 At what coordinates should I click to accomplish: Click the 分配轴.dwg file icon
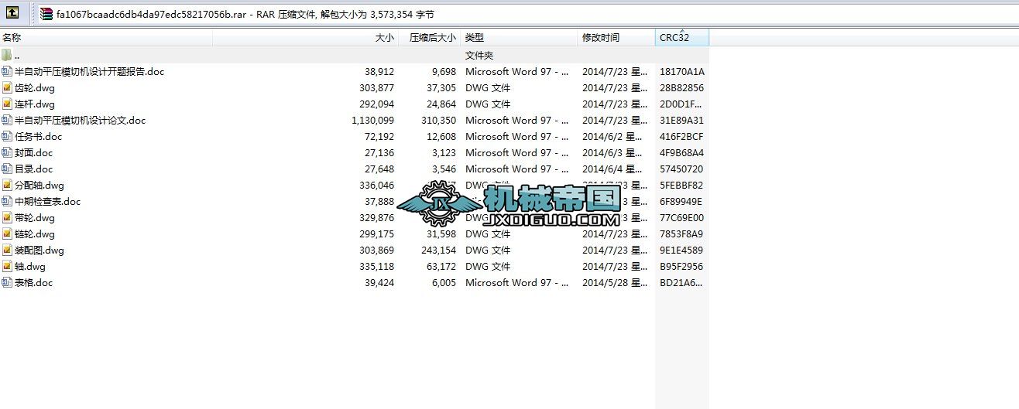click(x=7, y=185)
